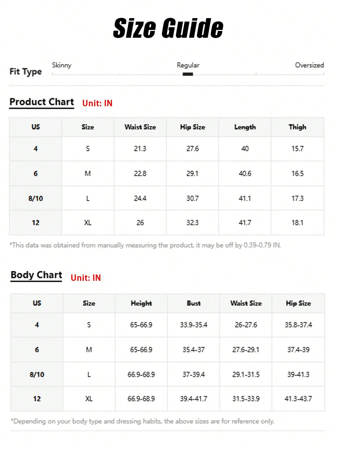
Task: Select length value 40.6 cell
Action: 245,173
